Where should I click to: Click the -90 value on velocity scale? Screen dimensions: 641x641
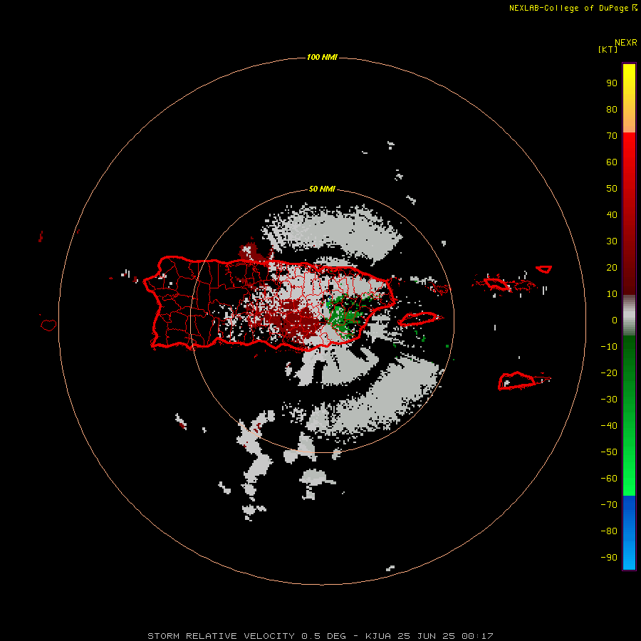coord(609,558)
